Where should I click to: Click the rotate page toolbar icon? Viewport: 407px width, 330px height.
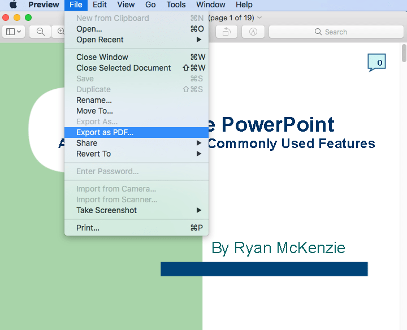(x=226, y=32)
